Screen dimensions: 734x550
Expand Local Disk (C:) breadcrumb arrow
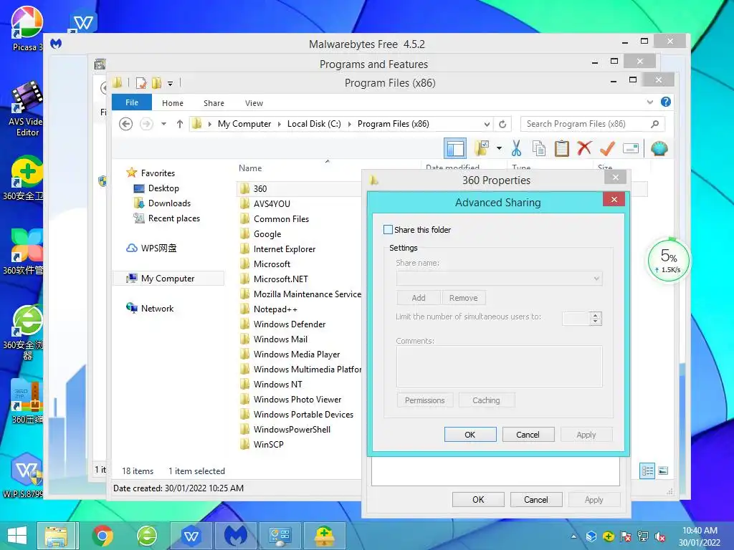tap(349, 124)
